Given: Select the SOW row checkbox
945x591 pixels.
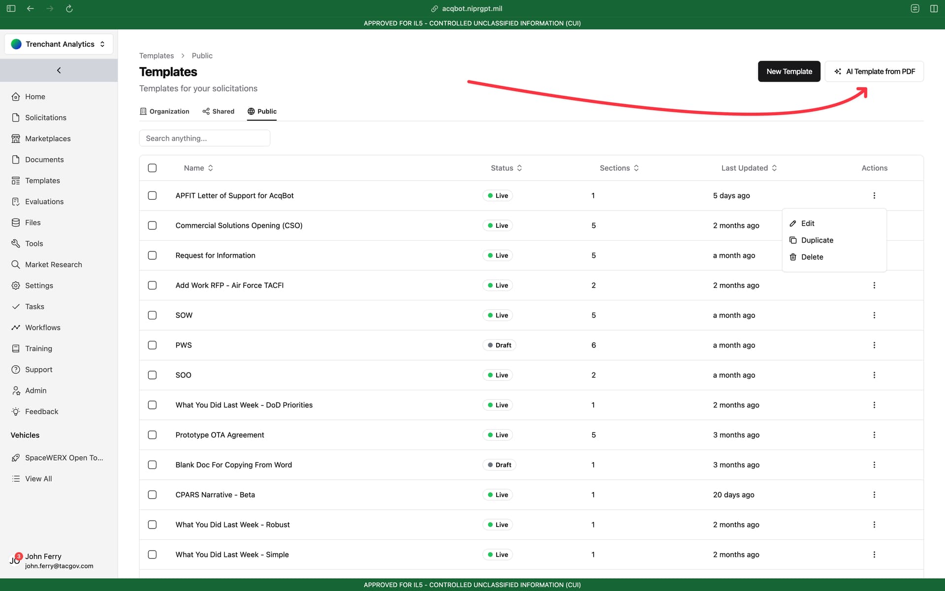Looking at the screenshot, I should [x=152, y=315].
